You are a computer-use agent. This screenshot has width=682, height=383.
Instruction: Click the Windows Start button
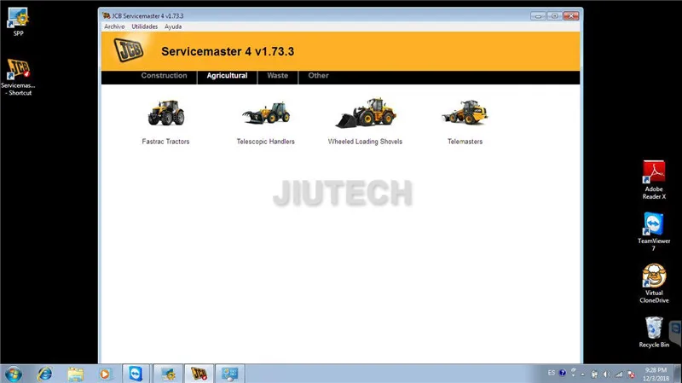coord(14,374)
